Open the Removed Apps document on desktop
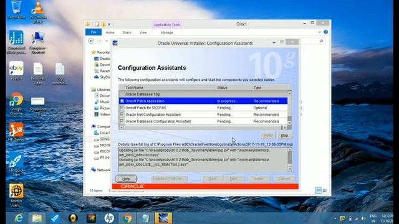Image resolution: width=399 pixels, height=224 pixels. click(x=38, y=73)
